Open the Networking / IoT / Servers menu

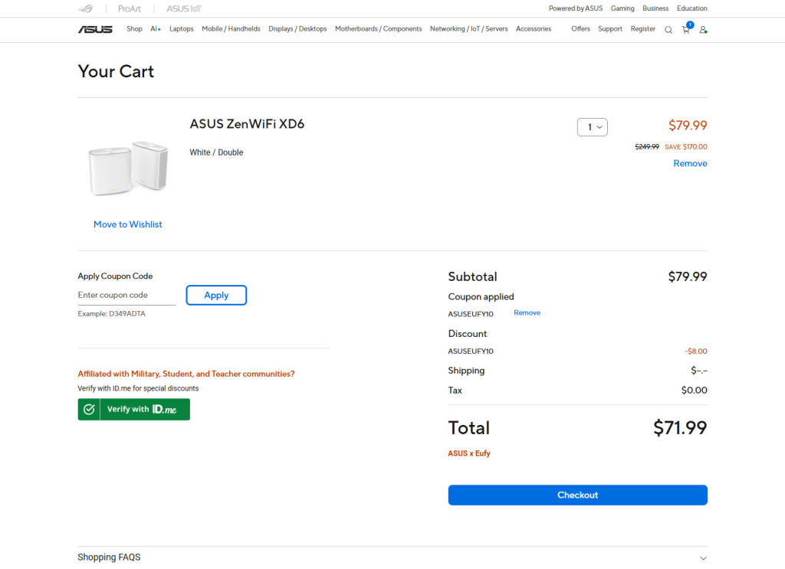468,29
